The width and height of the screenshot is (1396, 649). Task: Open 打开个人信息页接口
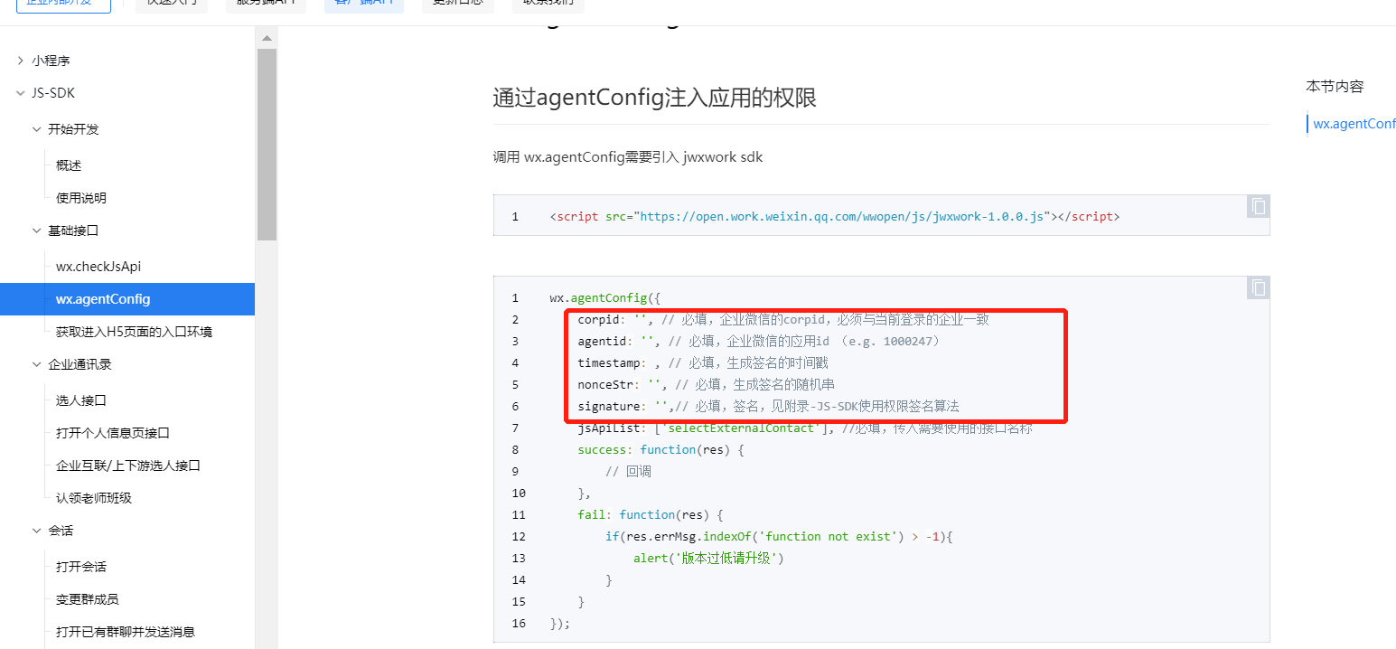(113, 433)
